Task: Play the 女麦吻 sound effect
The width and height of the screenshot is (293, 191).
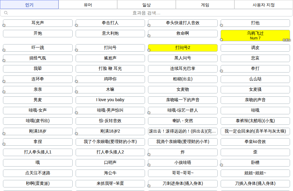Action: (183, 90)
